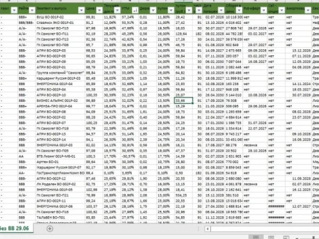The width and height of the screenshot is (319, 239).
Task: Open the Call-опцион filter dropdown
Action: pos(282,10)
